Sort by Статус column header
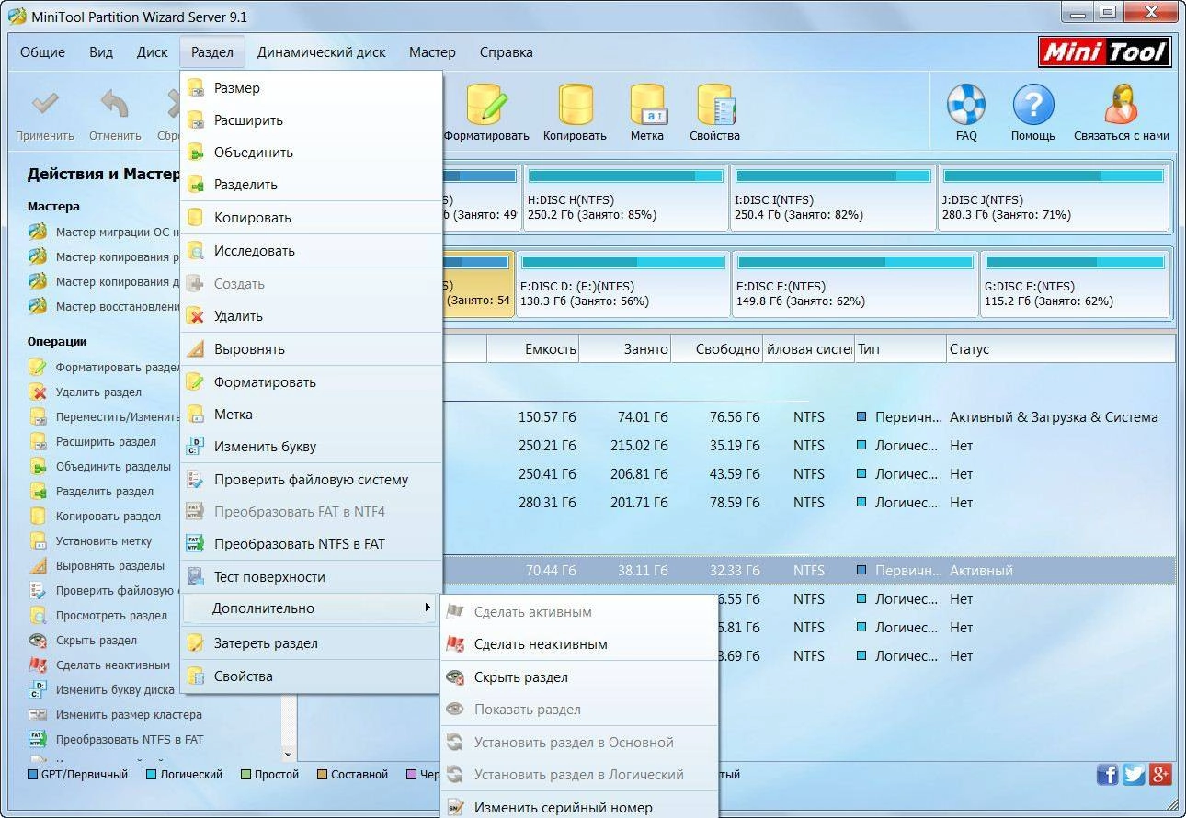This screenshot has height=818, width=1186. [x=1061, y=349]
